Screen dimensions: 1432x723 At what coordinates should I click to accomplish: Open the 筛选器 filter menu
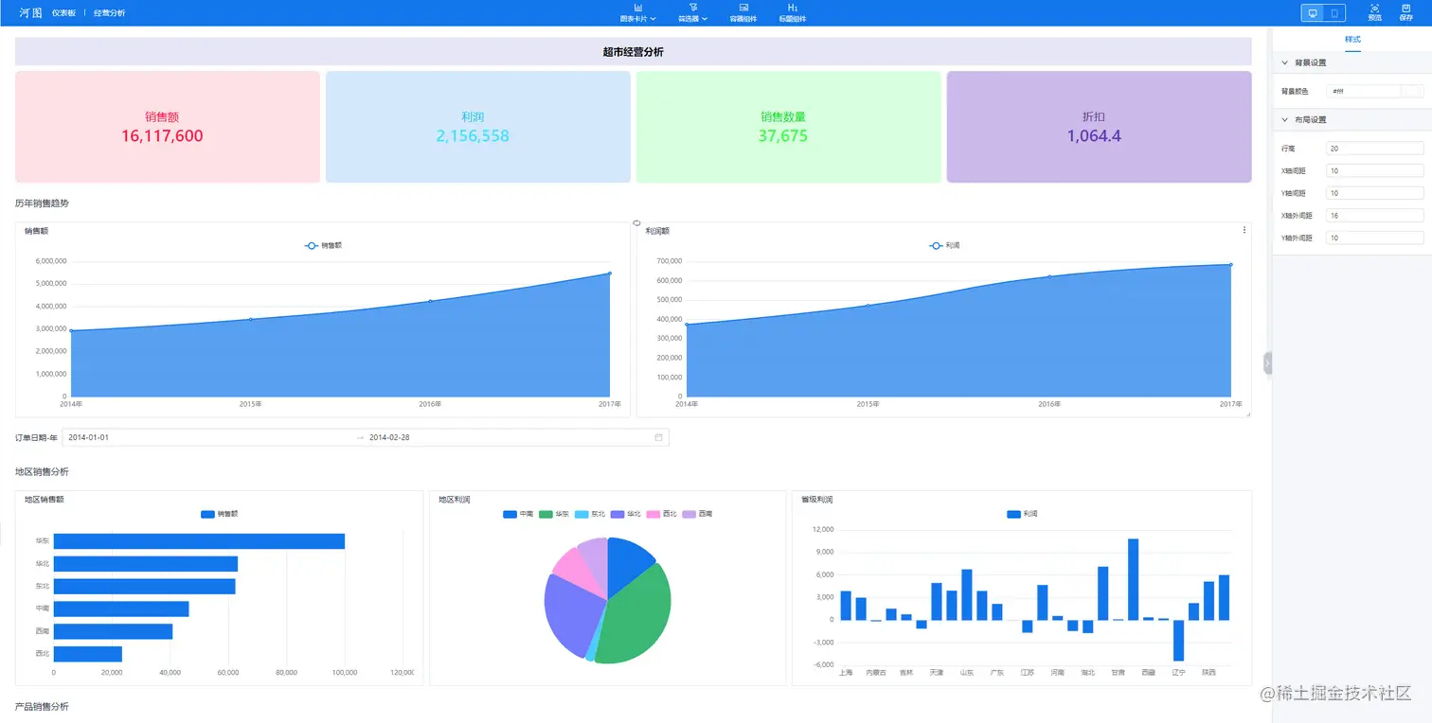click(692, 12)
